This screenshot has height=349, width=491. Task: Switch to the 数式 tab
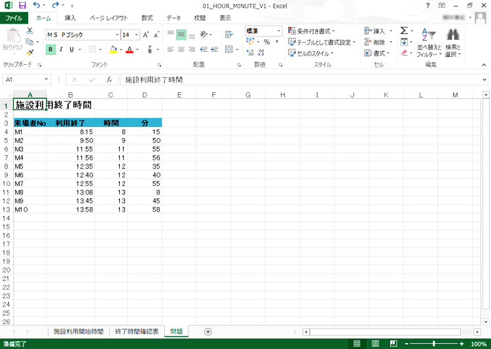point(147,18)
